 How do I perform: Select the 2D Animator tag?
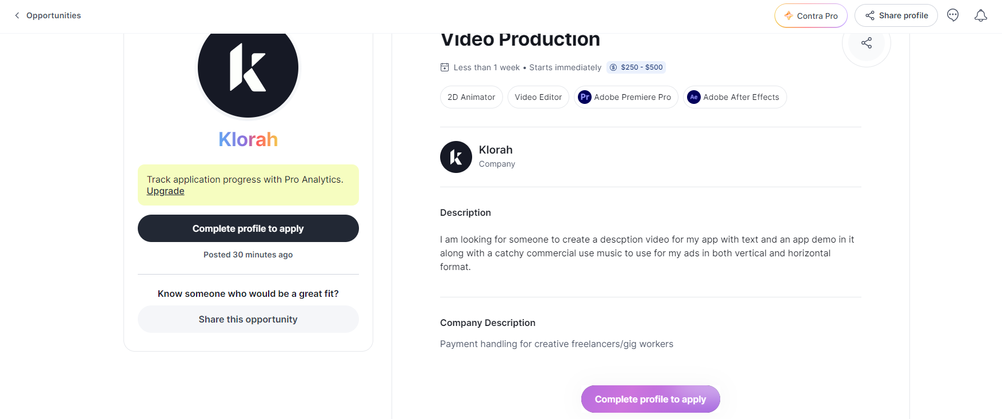tap(472, 97)
